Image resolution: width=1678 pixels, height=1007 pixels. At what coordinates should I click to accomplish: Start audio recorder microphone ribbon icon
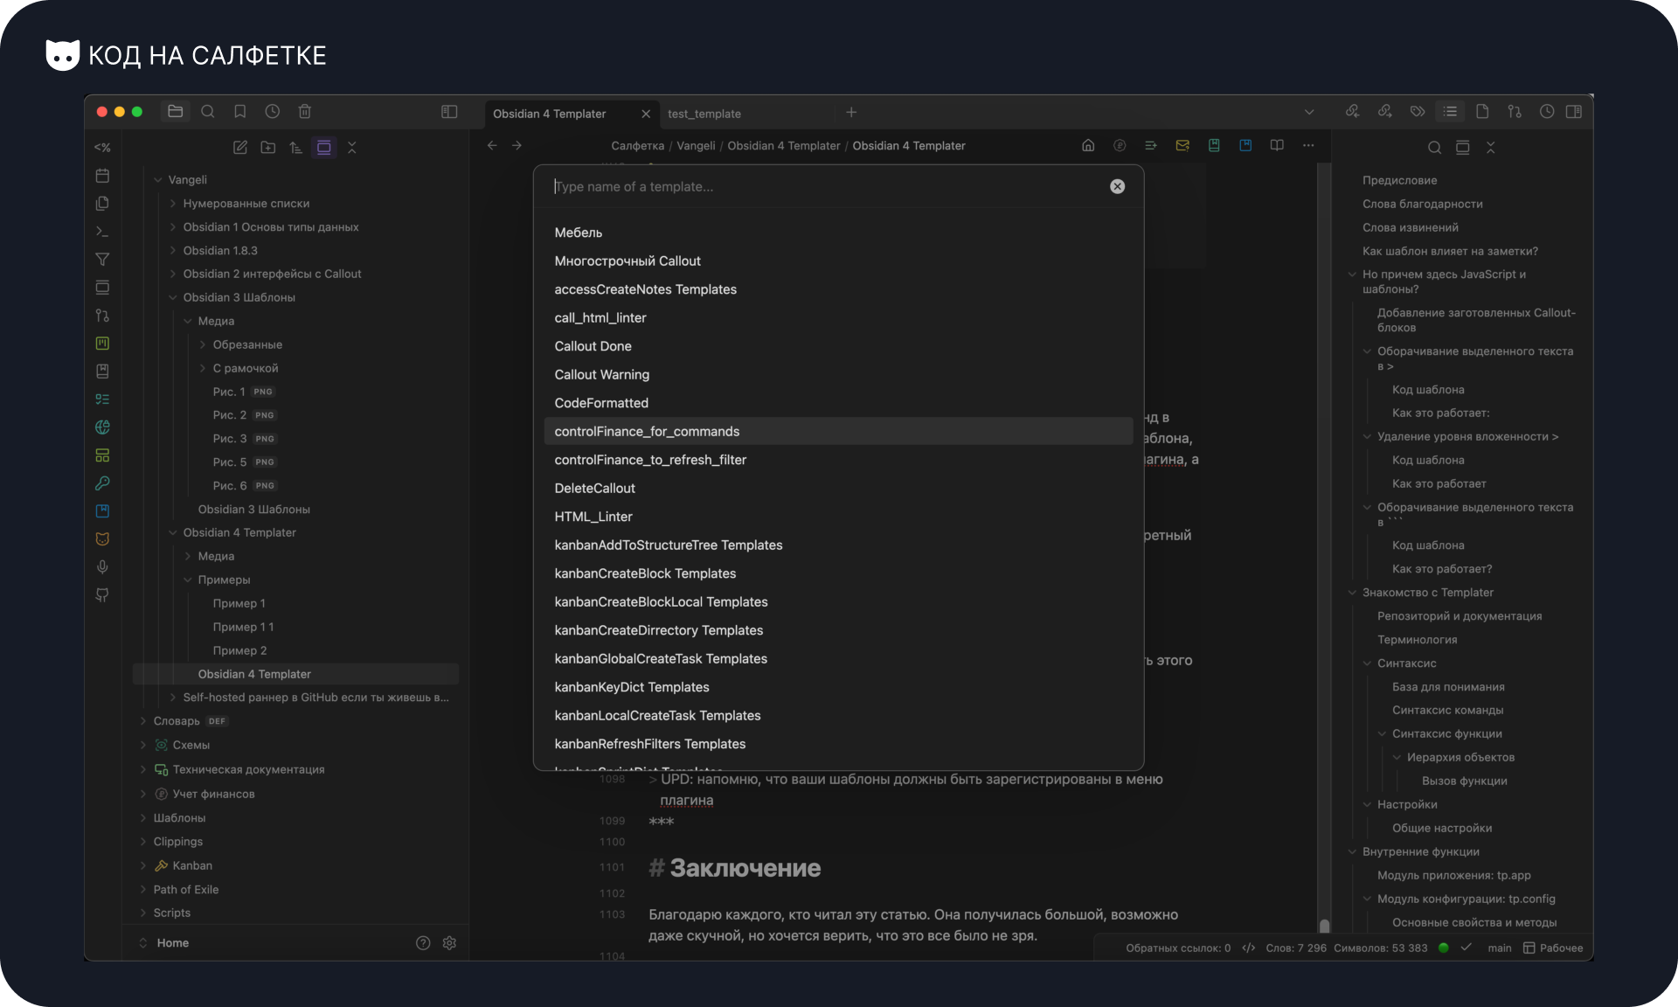[x=102, y=567]
